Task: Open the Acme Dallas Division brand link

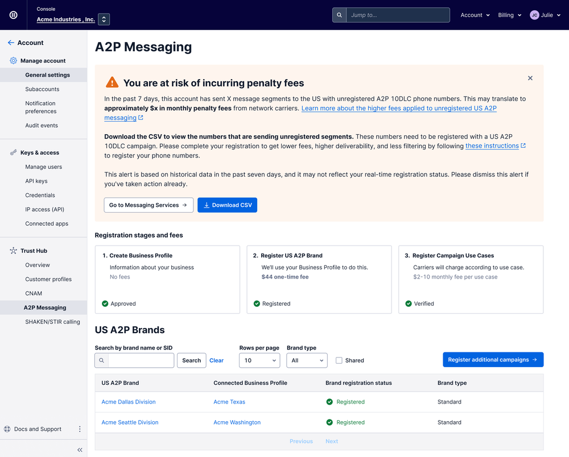Action: click(x=129, y=402)
